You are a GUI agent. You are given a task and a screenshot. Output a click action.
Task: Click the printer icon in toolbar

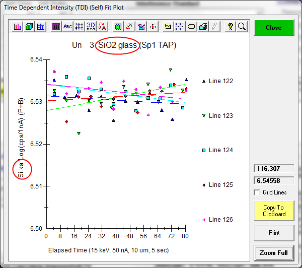(203, 27)
